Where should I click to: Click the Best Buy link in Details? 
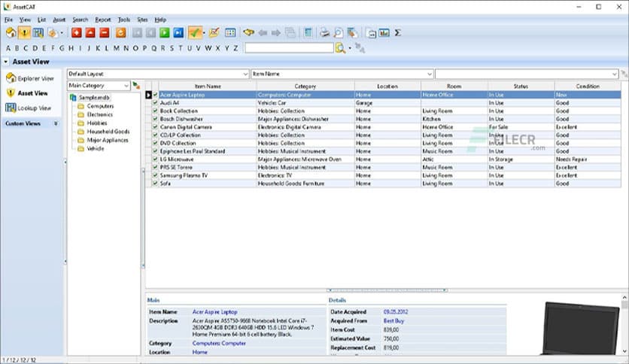pos(394,320)
